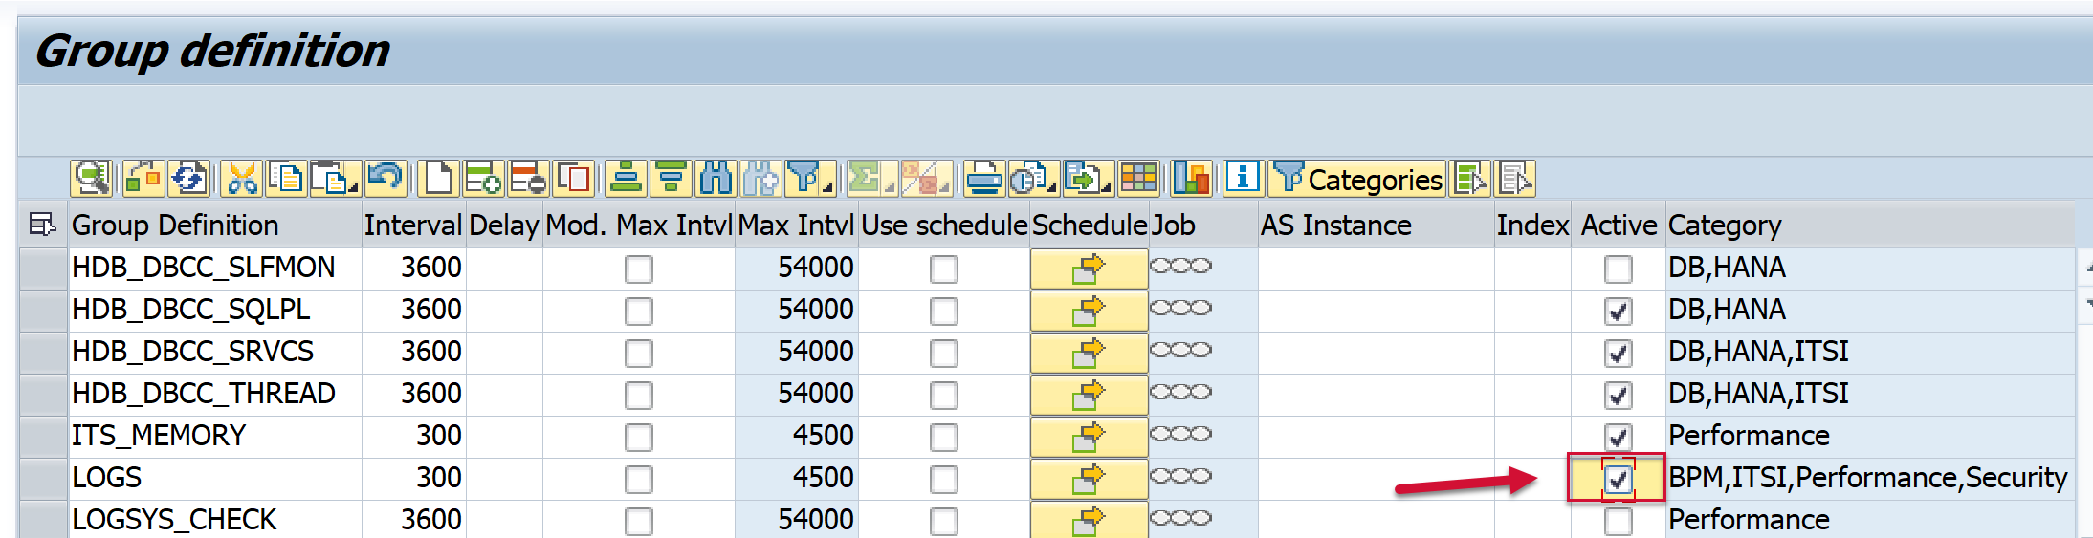Click the Delete Row icon
Image resolution: width=2093 pixels, height=538 pixels.
527,179
